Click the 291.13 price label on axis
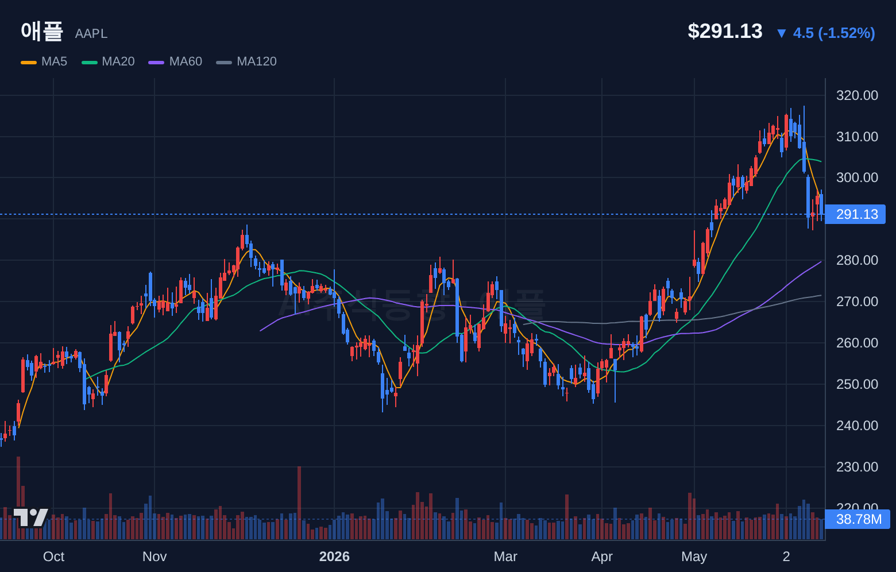The height and width of the screenshot is (572, 896). point(855,214)
